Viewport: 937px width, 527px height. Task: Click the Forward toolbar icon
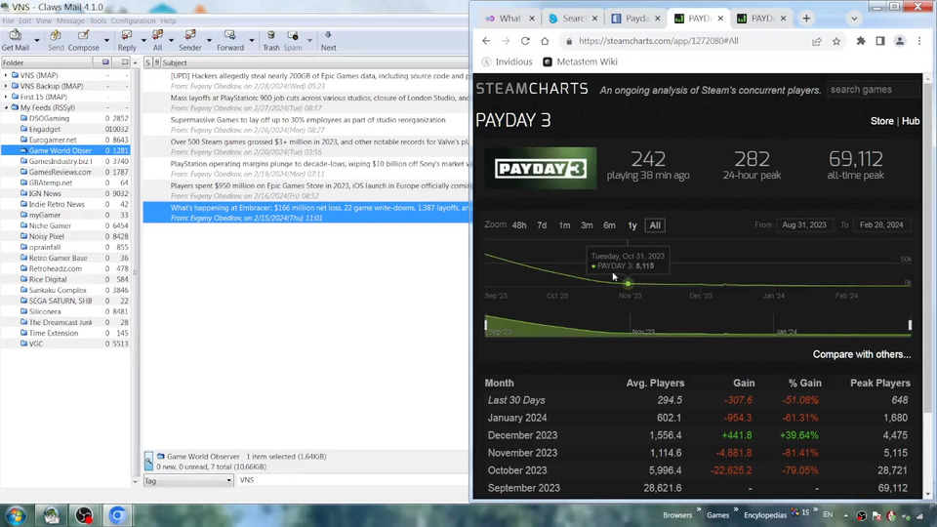click(230, 40)
